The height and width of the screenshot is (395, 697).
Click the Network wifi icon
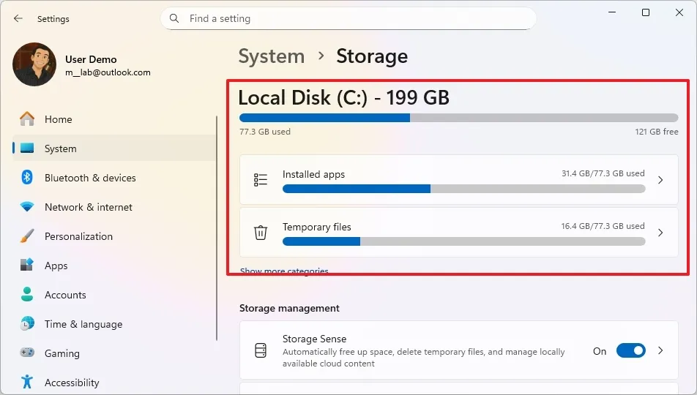click(x=27, y=207)
